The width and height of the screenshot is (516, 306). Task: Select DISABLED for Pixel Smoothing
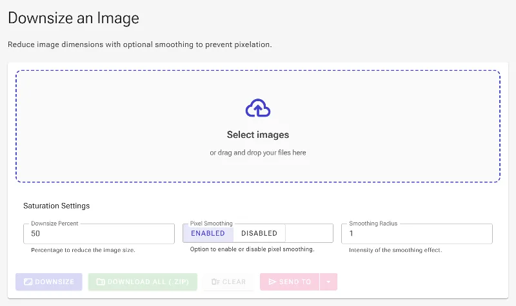pos(259,233)
